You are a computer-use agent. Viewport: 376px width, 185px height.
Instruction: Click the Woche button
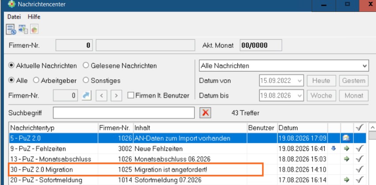[x=321, y=95]
